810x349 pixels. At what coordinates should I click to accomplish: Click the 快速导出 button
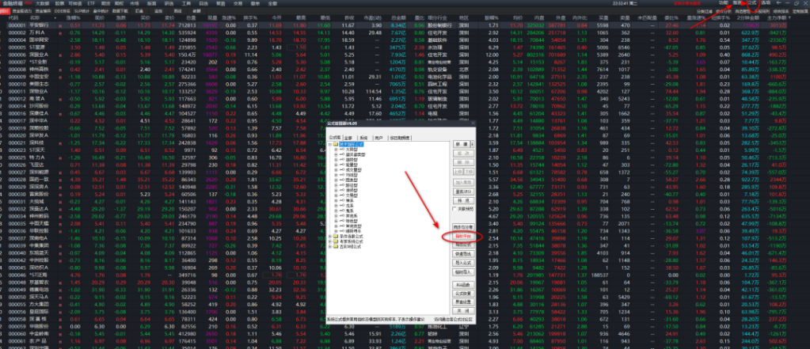[x=463, y=254]
